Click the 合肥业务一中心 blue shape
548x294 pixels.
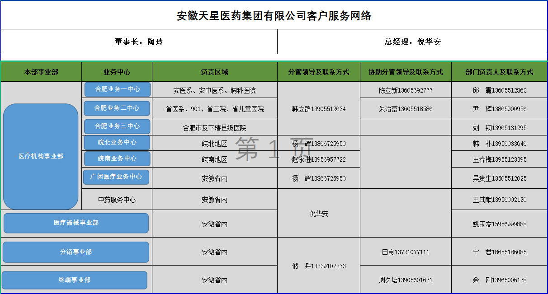pyautogui.click(x=118, y=89)
